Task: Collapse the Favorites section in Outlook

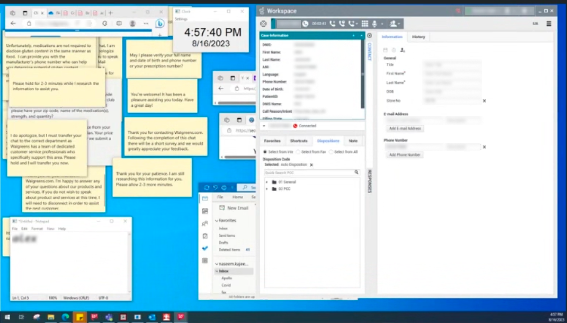Action: [217, 221]
